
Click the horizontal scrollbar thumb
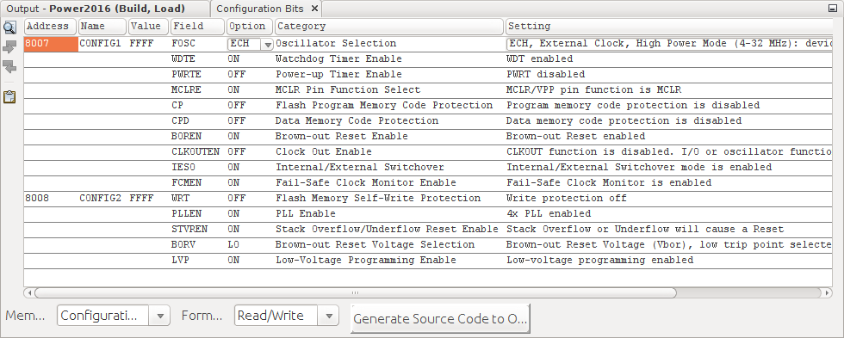[355, 293]
